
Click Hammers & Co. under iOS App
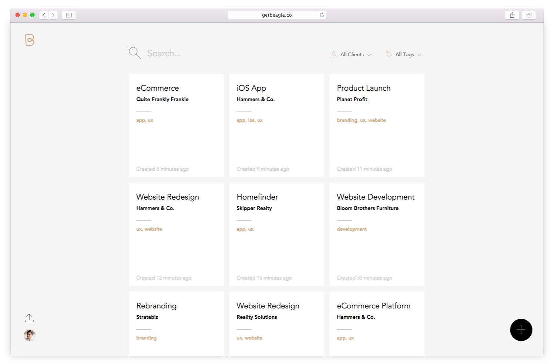click(256, 99)
